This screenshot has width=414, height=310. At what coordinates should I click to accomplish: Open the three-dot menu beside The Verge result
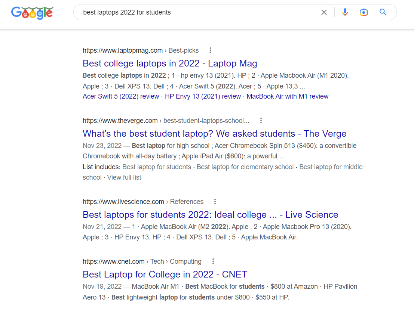pos(261,120)
